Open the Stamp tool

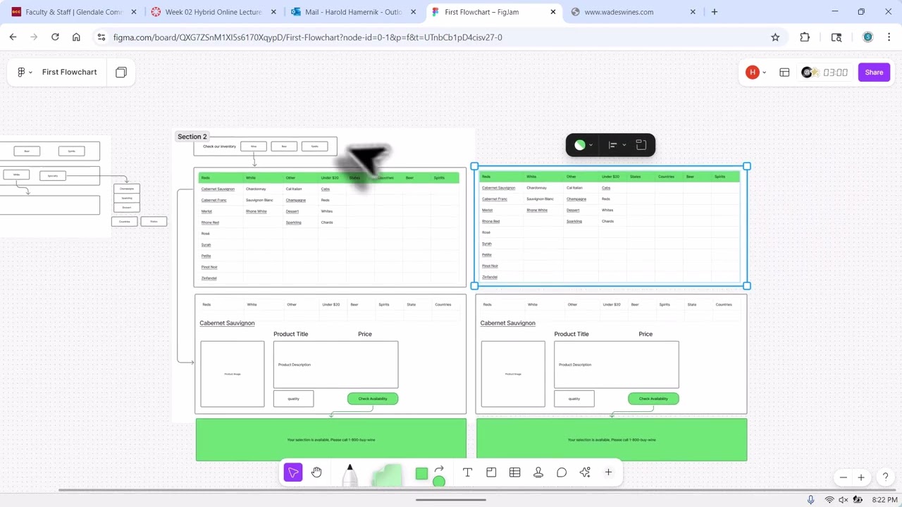538,472
